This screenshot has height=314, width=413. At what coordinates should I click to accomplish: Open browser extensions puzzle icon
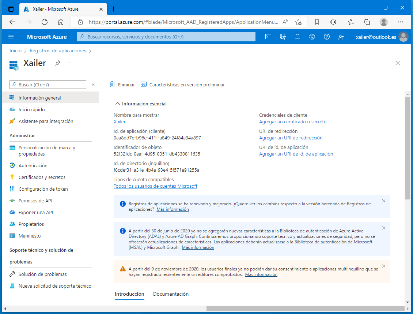pyautogui.click(x=333, y=22)
